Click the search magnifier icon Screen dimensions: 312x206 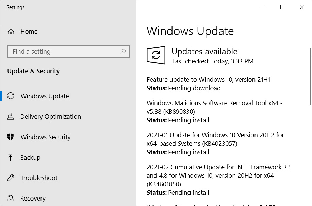click(x=123, y=51)
